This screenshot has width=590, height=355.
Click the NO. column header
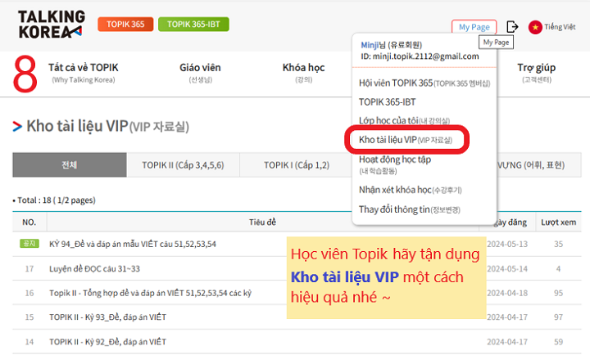29,222
